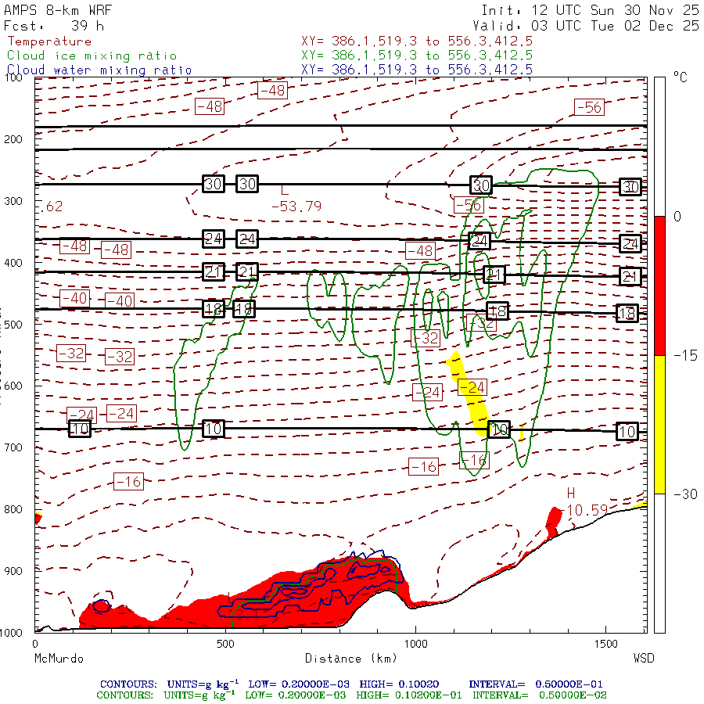
Task: Click the white colorbar segment above 0
Action: click(x=659, y=147)
